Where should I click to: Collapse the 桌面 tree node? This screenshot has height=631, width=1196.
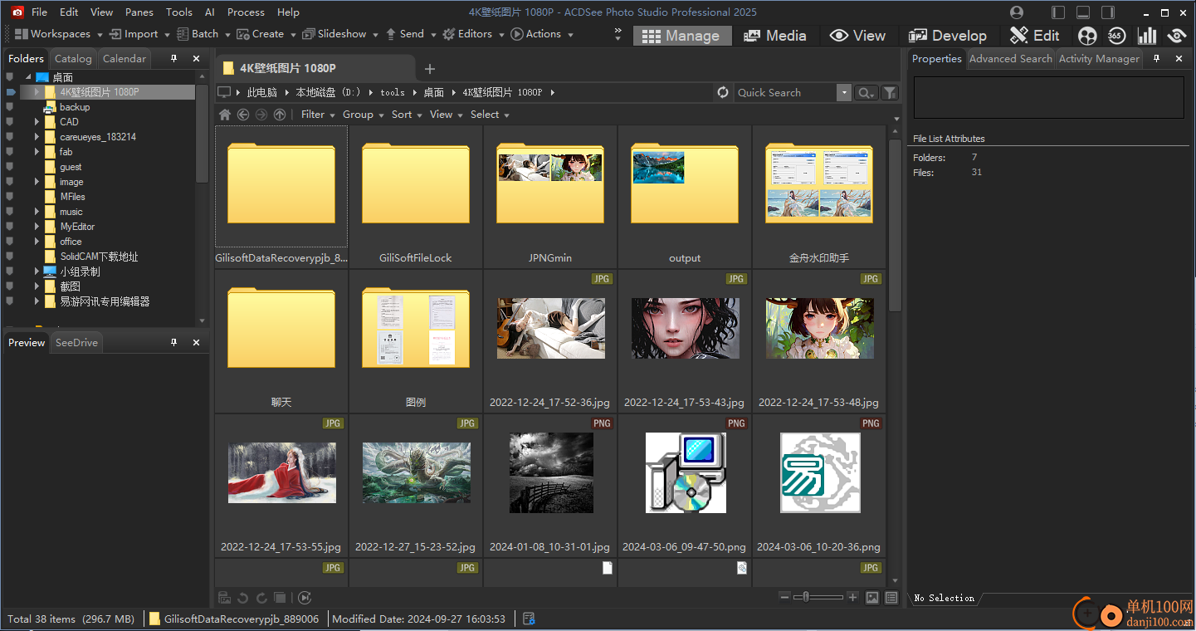[27, 77]
